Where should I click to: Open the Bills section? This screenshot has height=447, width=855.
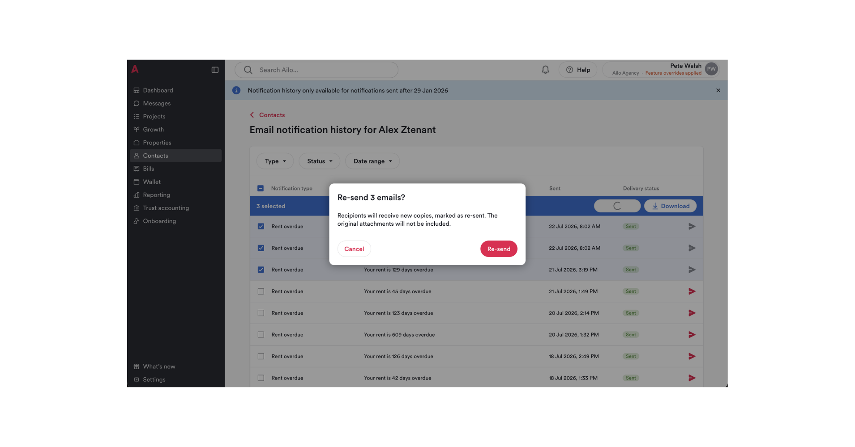tap(175, 169)
